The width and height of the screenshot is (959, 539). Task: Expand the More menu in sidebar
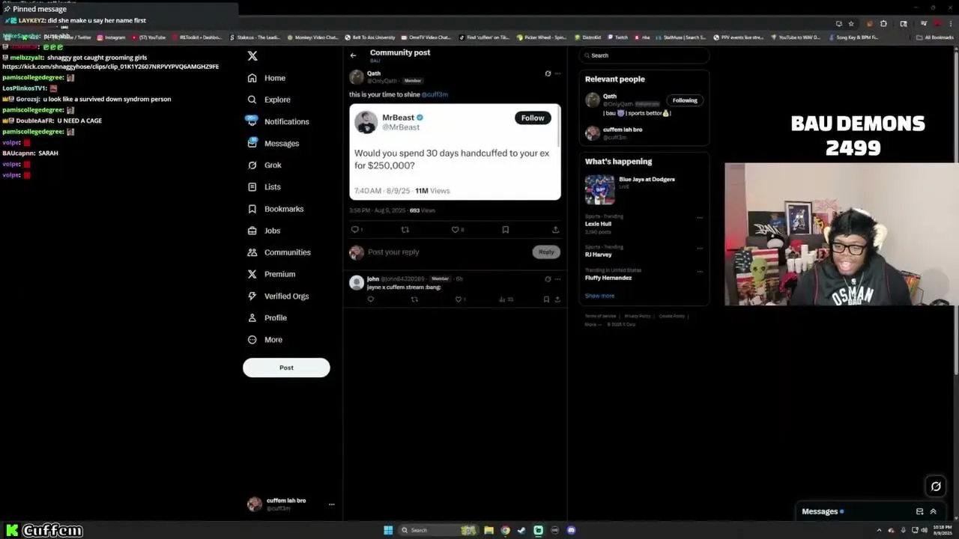pyautogui.click(x=265, y=339)
